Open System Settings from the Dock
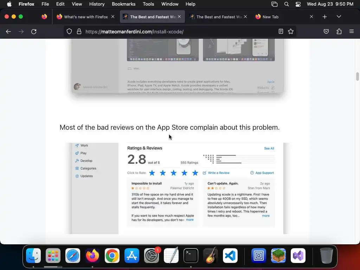360x270 pixels. pyautogui.click(x=152, y=255)
